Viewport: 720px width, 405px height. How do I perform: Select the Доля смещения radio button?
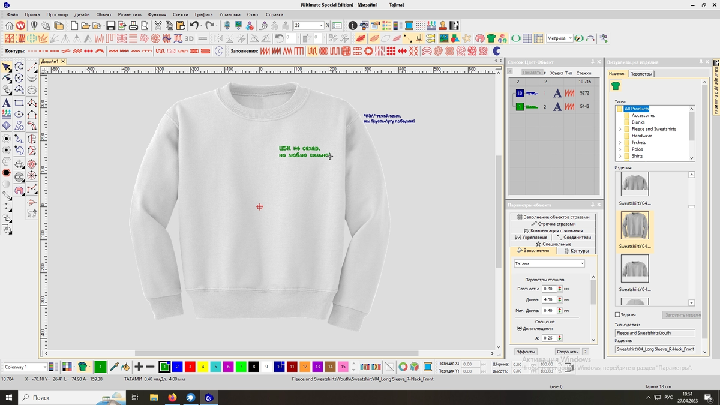pyautogui.click(x=520, y=328)
